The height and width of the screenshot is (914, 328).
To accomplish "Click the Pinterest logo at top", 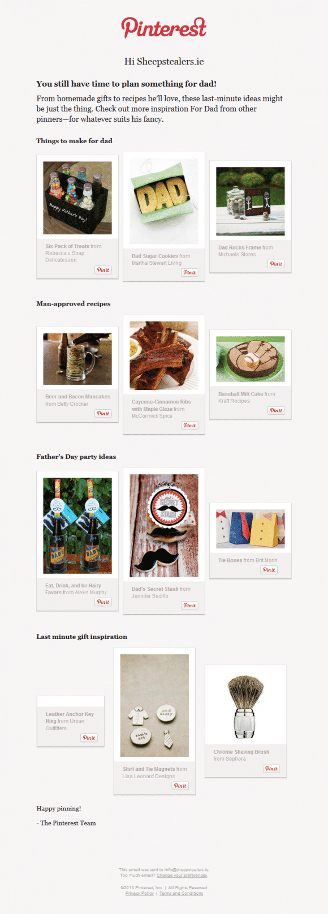I will click(x=163, y=28).
